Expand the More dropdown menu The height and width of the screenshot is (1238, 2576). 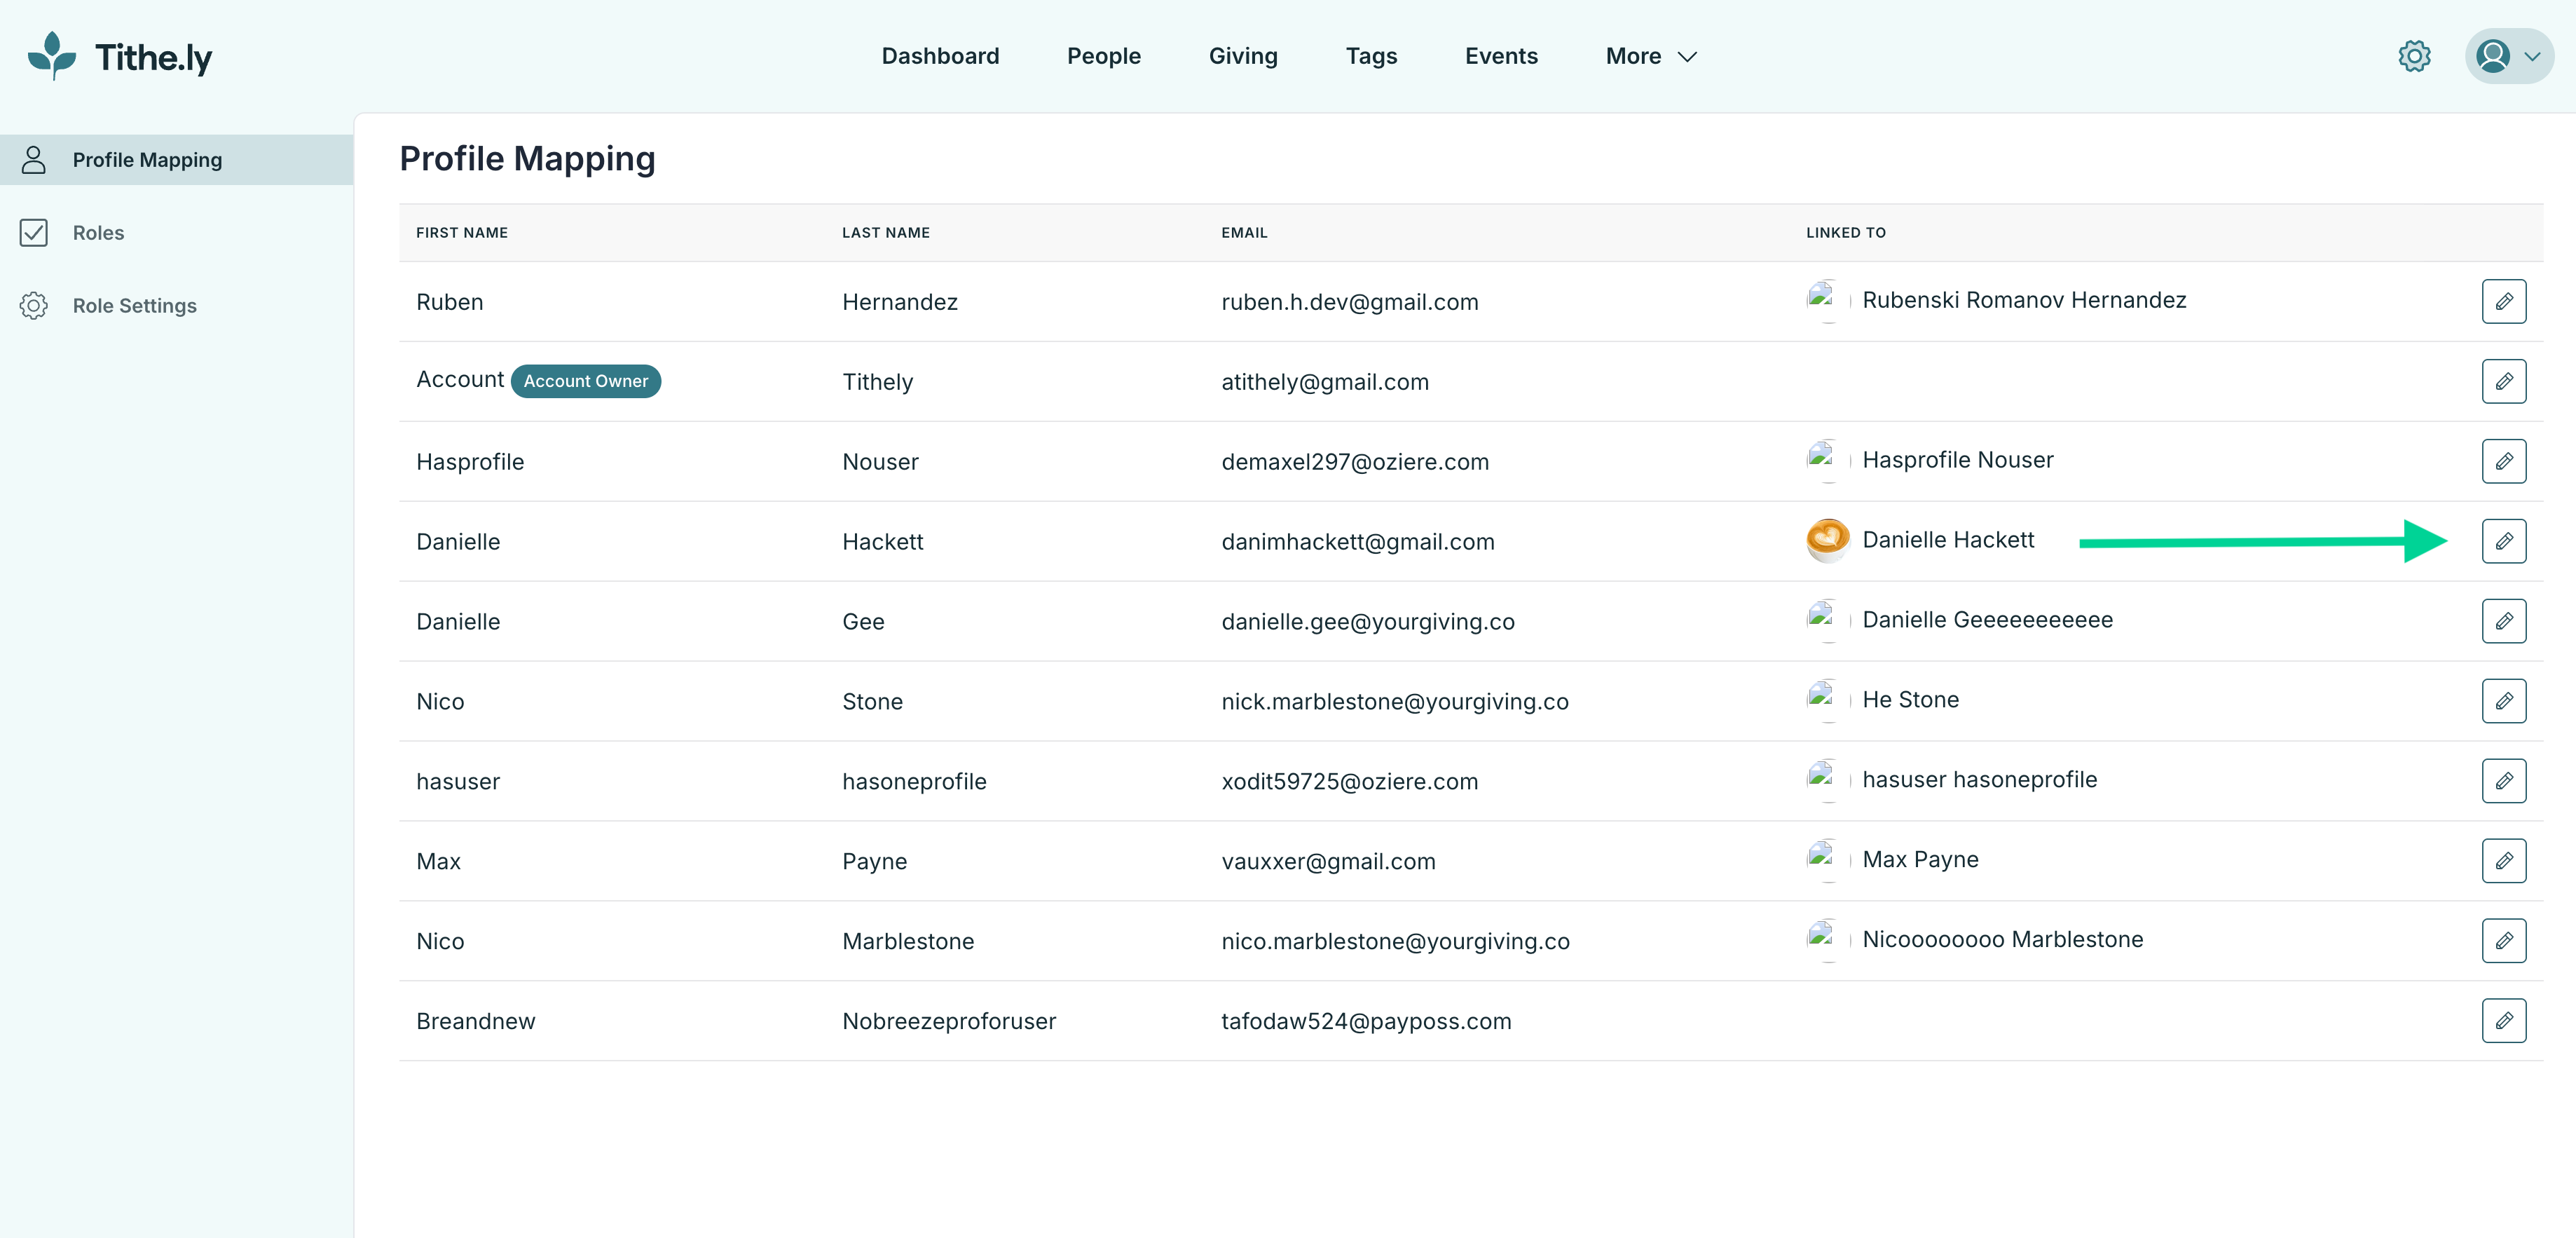[x=1651, y=56]
